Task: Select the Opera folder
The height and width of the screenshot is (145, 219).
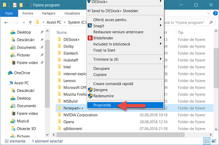Action: coord(68,122)
